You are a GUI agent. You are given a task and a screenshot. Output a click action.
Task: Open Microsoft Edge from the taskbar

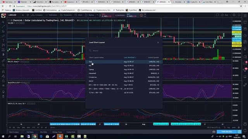click(x=41, y=136)
